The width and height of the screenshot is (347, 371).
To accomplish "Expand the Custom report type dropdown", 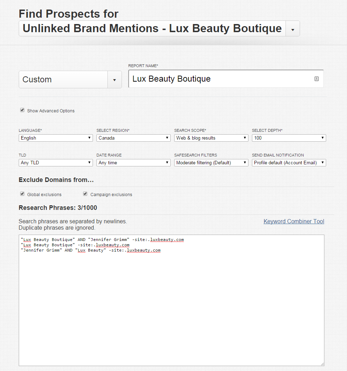I will (114, 79).
